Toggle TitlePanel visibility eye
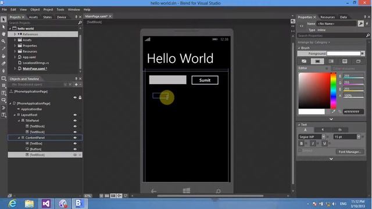The image size is (372, 209). click(75, 121)
